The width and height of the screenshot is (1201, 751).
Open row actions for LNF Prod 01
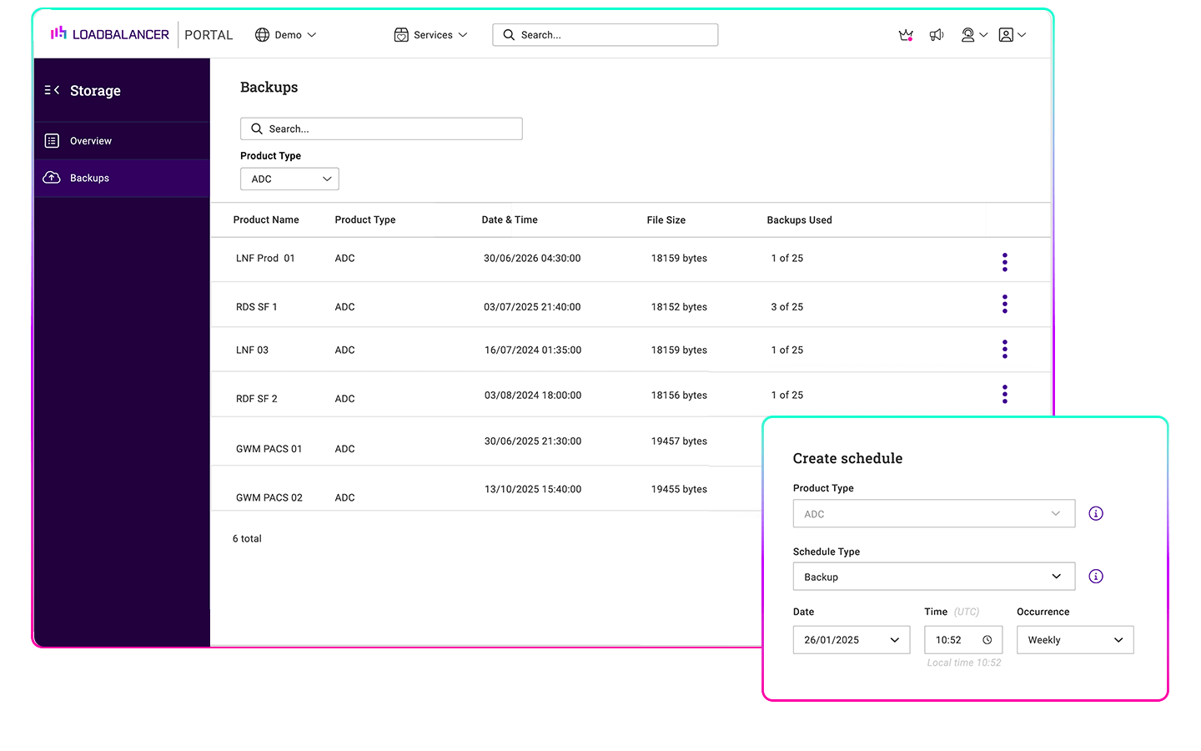(1005, 262)
